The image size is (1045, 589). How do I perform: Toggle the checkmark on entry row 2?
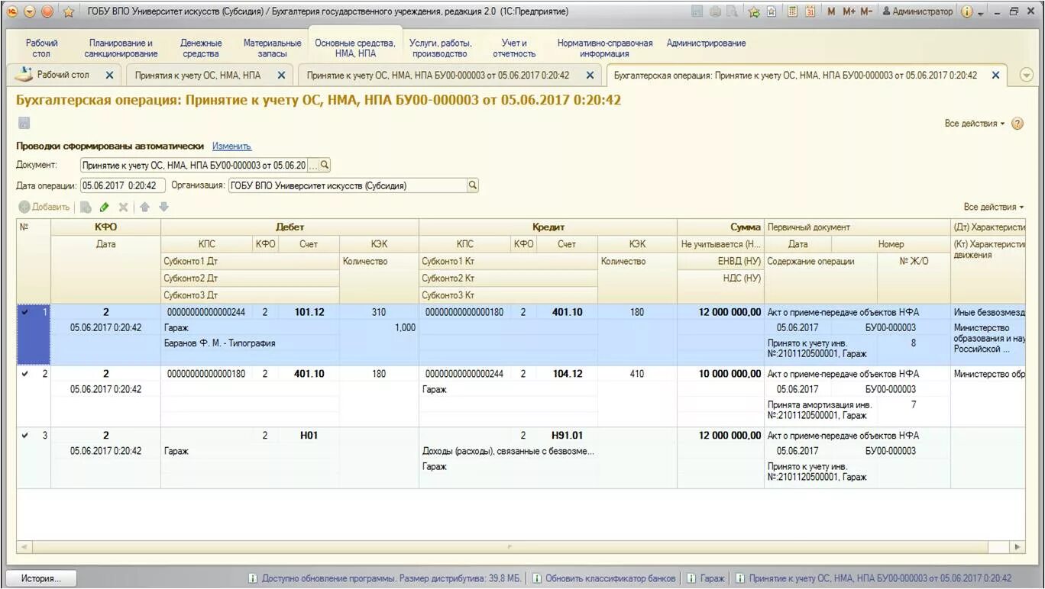tap(27, 374)
